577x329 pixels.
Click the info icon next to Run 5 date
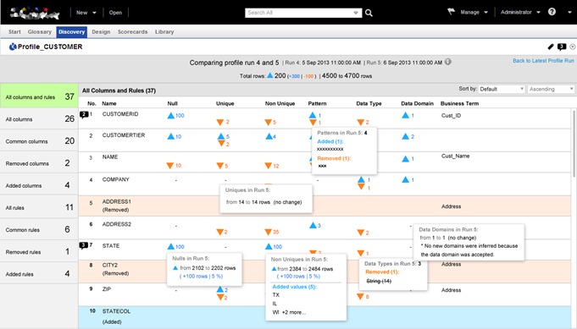448,62
